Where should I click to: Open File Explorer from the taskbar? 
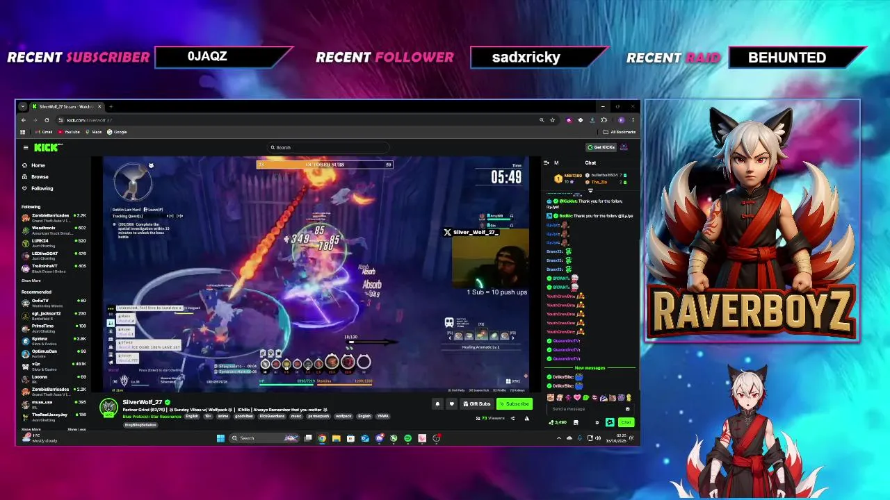[336, 438]
